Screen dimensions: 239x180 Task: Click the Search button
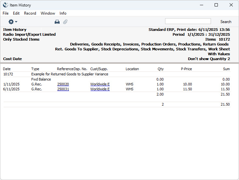[x=226, y=22]
